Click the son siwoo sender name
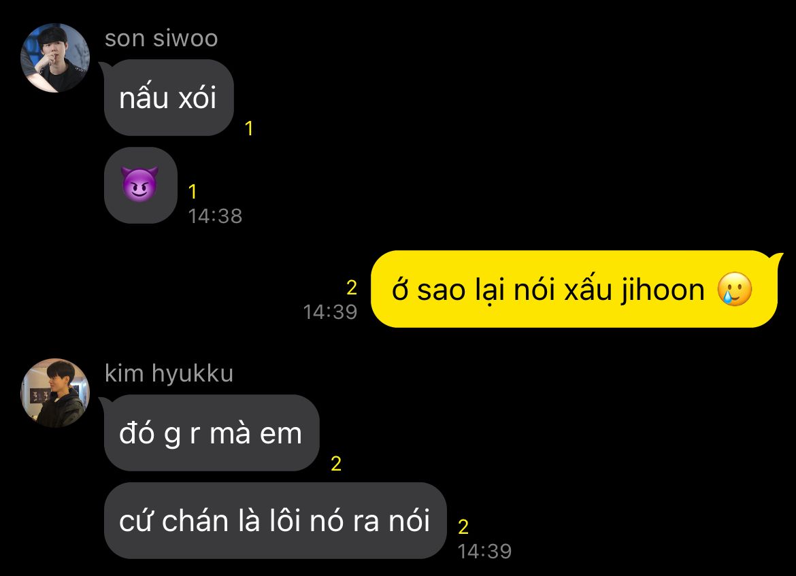796x576 pixels. (161, 39)
